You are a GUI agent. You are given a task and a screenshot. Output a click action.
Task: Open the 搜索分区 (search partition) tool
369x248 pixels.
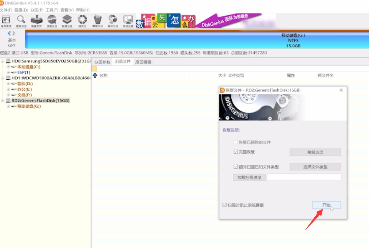pos(21,21)
